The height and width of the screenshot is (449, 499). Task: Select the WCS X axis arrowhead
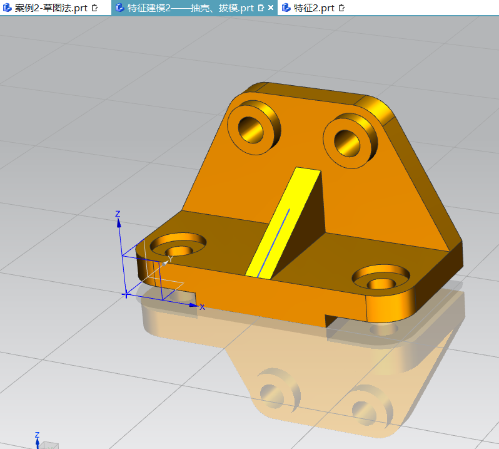point(193,305)
